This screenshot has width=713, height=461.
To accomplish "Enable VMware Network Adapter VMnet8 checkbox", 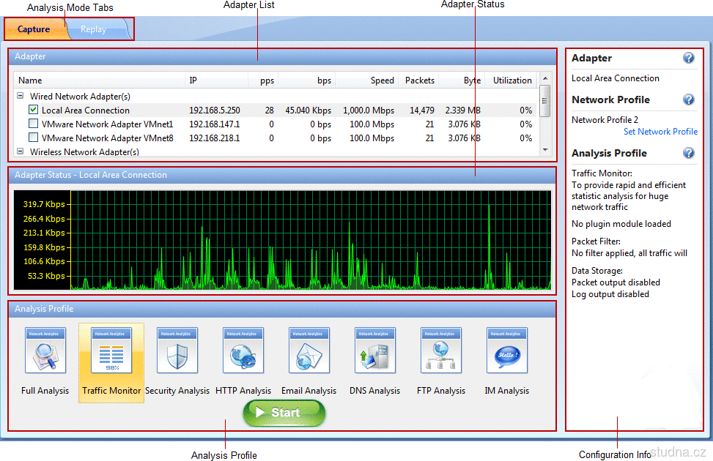I will (x=33, y=138).
